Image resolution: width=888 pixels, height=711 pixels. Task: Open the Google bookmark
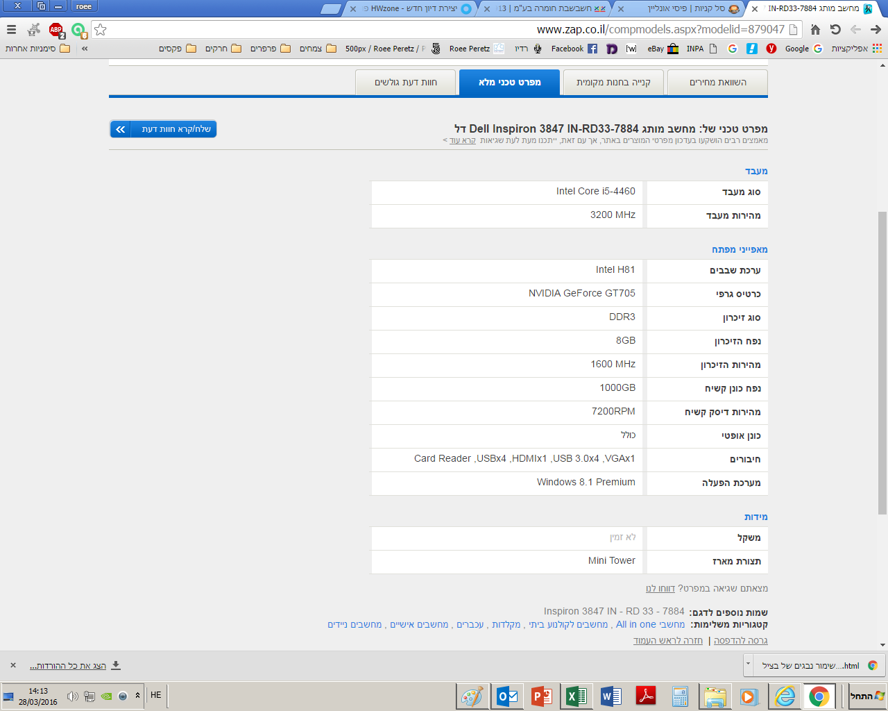pyautogui.click(x=803, y=49)
